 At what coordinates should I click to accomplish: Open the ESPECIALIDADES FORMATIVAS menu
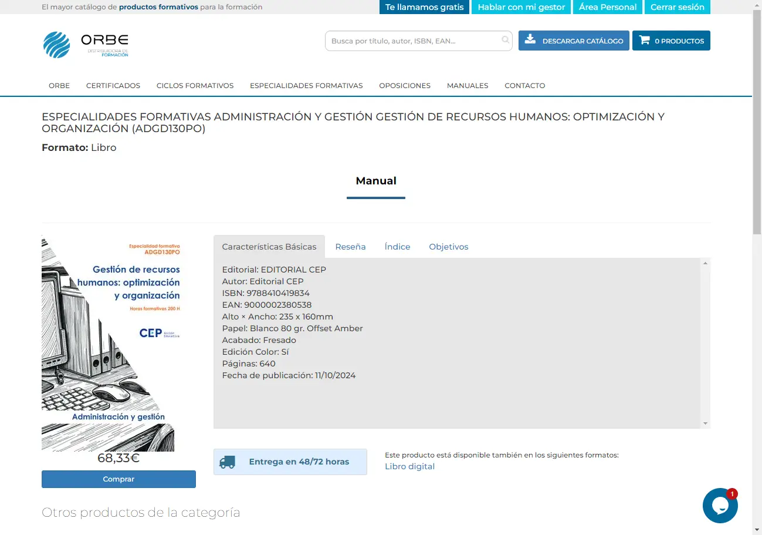coord(306,86)
